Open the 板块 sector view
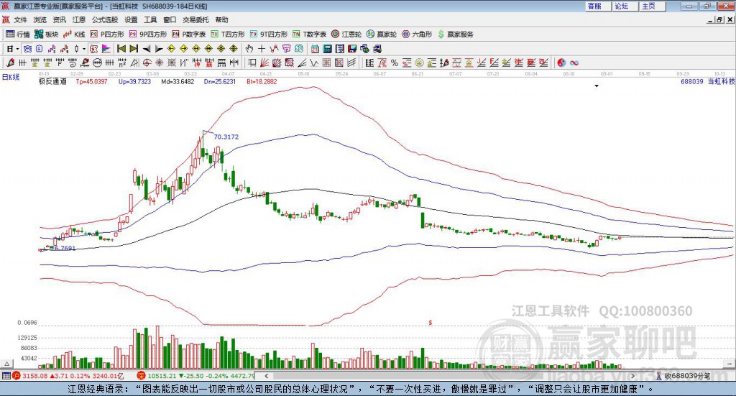The height and width of the screenshot is (396, 736). 46,34
